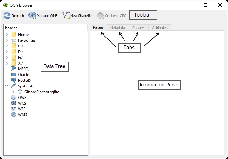Click the WCS globe icon
The width and height of the screenshot is (228, 159).
(14, 103)
